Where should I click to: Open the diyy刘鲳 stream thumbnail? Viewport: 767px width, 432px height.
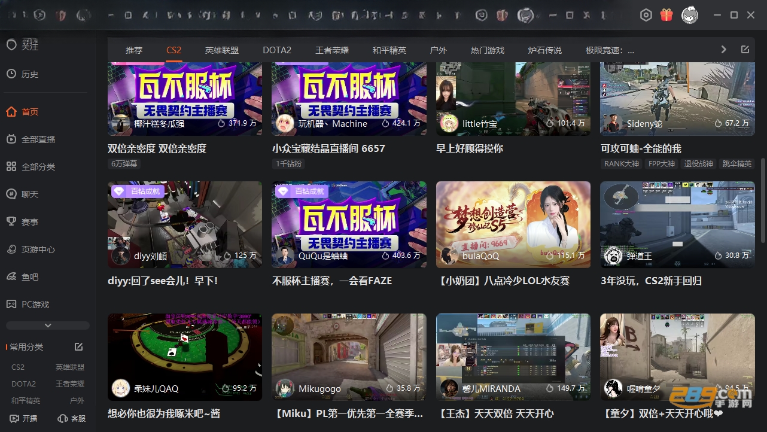(x=185, y=224)
